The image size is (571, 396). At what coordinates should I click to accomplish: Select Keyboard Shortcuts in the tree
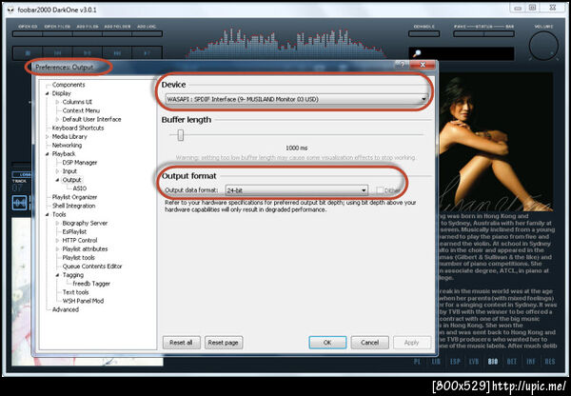coord(78,128)
